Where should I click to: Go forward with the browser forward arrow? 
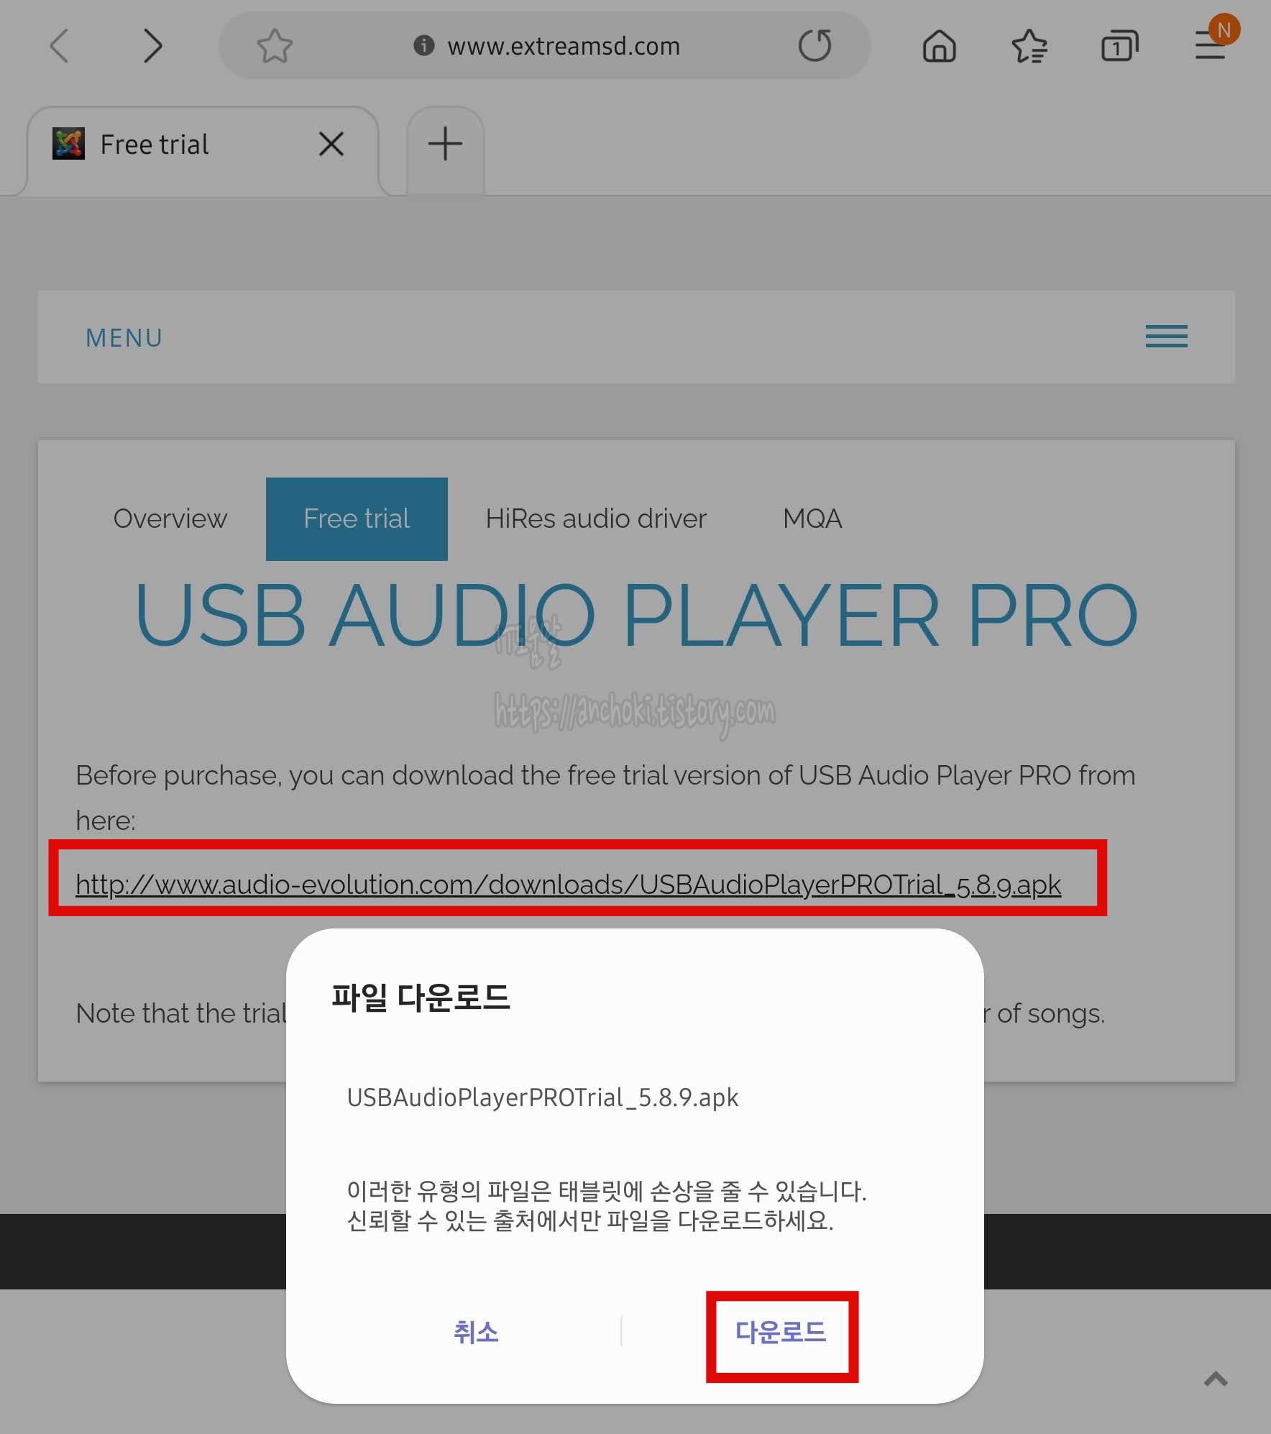click(x=152, y=46)
